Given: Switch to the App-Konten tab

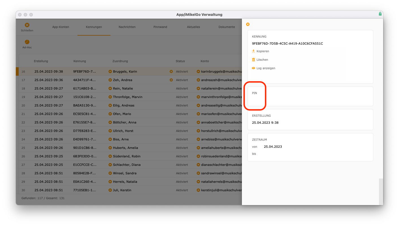Looking at the screenshot, I should [60, 27].
